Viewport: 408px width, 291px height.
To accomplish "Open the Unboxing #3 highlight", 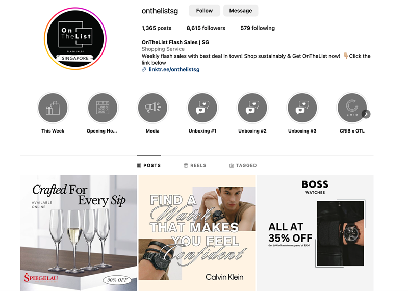I will 302,108.
